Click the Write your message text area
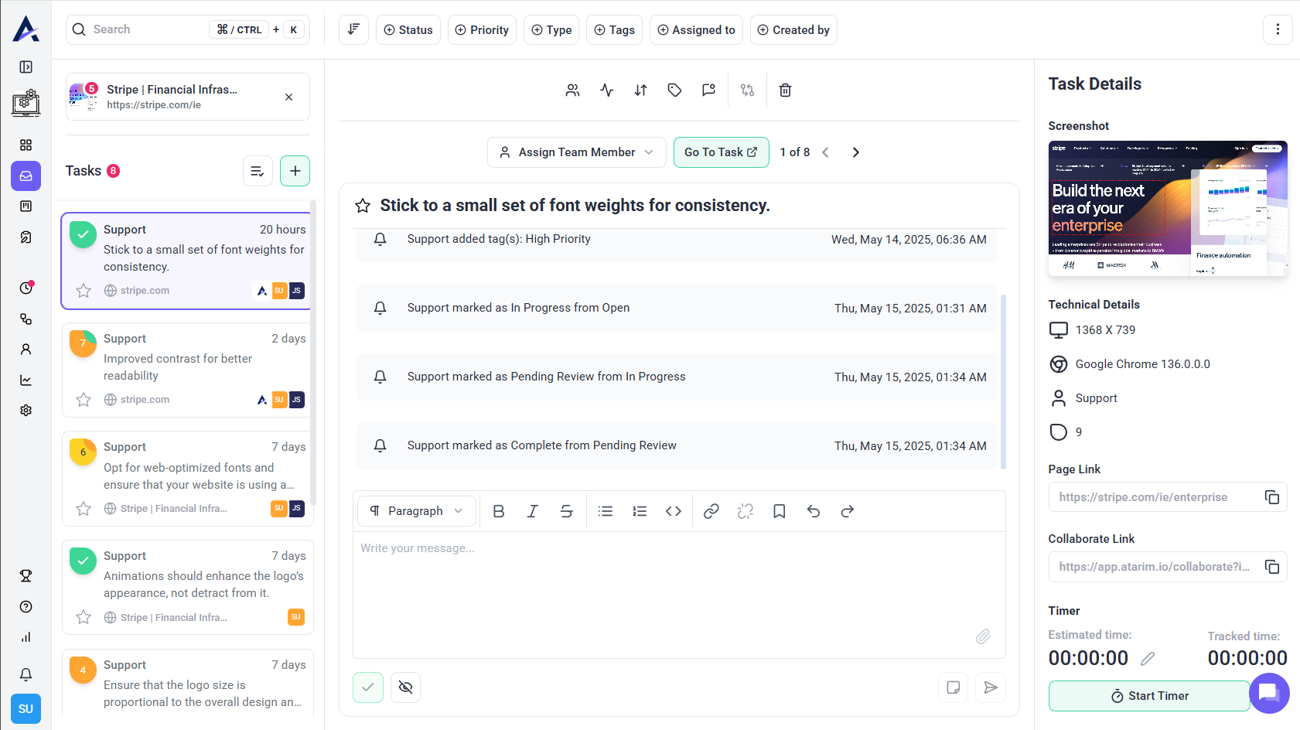This screenshot has width=1300, height=730. coord(679,594)
